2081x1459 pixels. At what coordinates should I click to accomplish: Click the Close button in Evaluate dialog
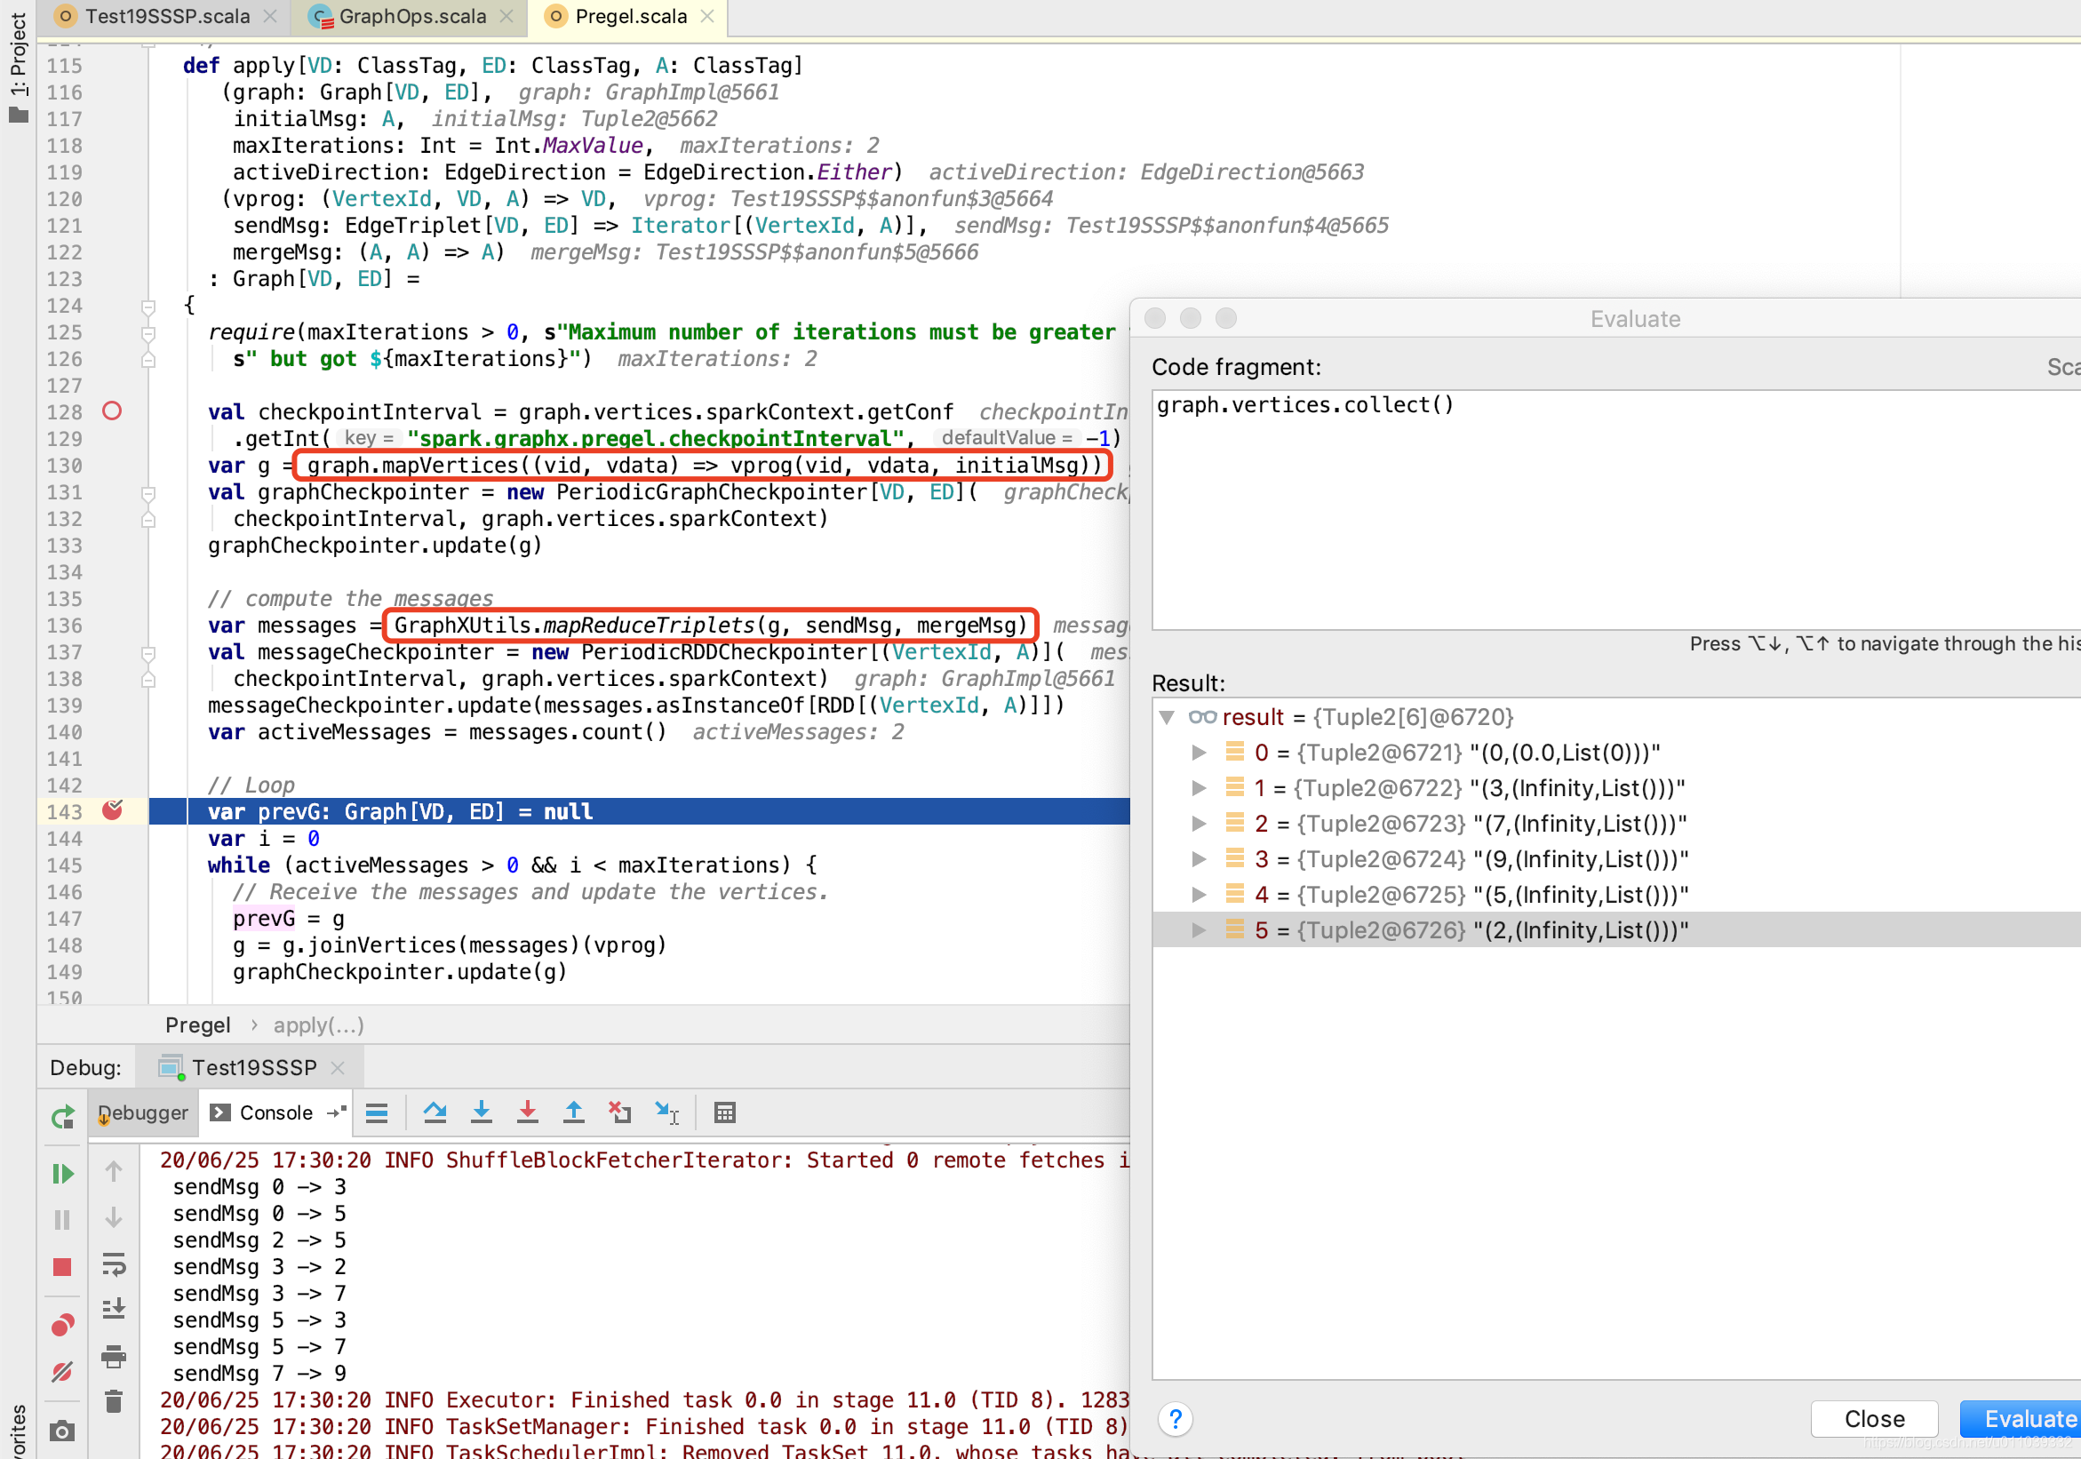tap(1873, 1419)
